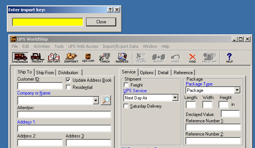Viewport: 255px width, 148px height.
Task: Switch to the Ship From tab
Action: coord(45,73)
